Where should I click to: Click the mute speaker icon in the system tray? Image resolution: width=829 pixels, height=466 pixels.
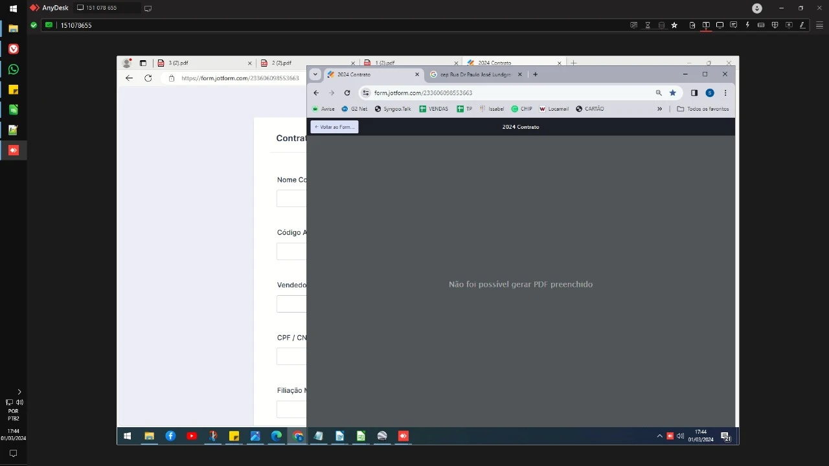(680, 436)
